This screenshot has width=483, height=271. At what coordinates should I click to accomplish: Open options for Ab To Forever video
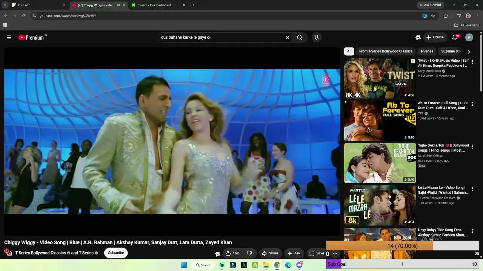click(x=472, y=104)
